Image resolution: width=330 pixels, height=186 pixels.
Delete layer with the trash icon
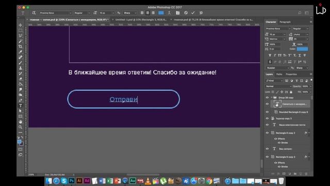tap(306, 174)
